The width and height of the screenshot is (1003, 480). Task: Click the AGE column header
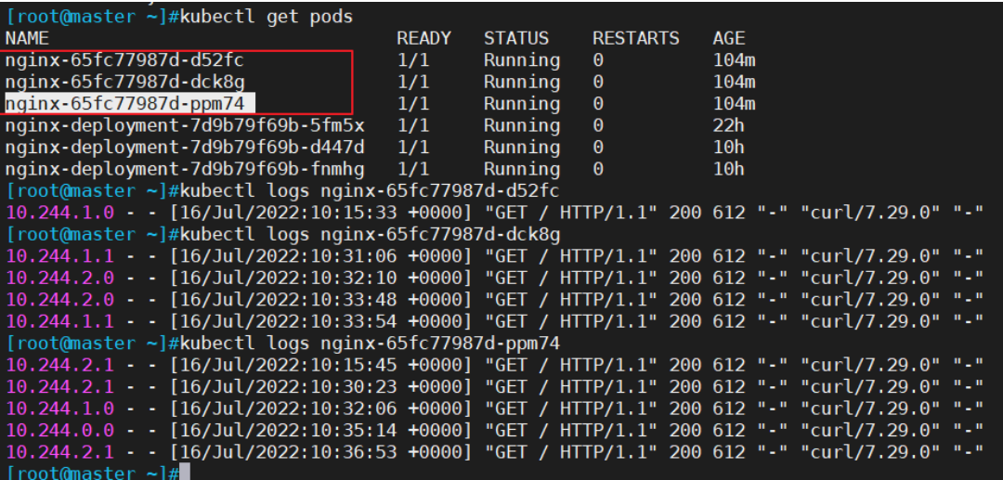click(x=729, y=38)
